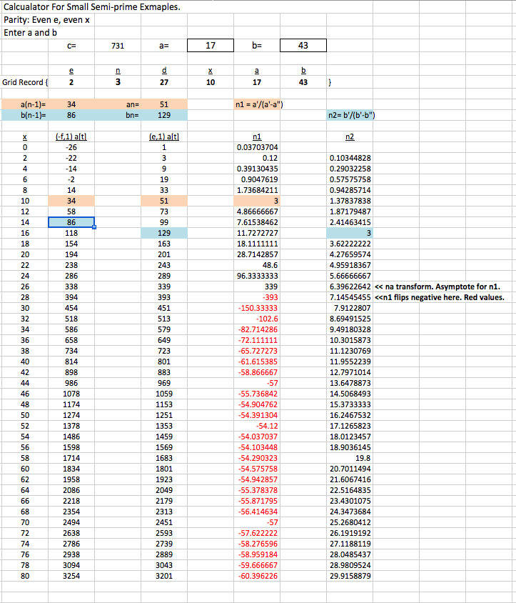Screen dimensions: 516x603
Task: Select the last-row value 3201
Action: [164, 576]
